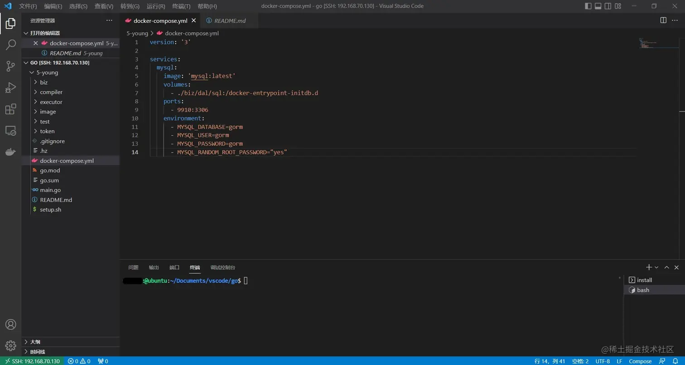The image size is (685, 365).
Task: Open setup.sh in the explorer
Action: [71, 209]
